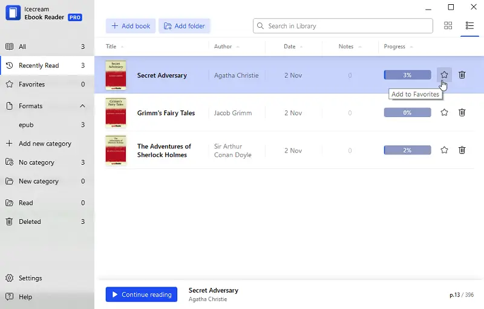
Task: Focus the Search in Library field
Action: (342, 26)
